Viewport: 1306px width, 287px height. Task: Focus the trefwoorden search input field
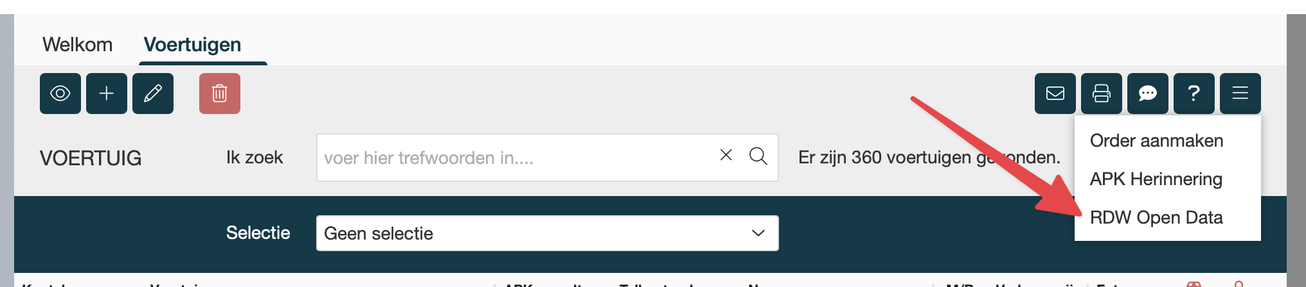pyautogui.click(x=548, y=158)
